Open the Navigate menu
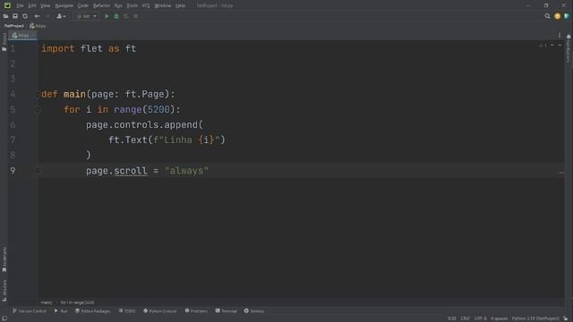 point(64,6)
